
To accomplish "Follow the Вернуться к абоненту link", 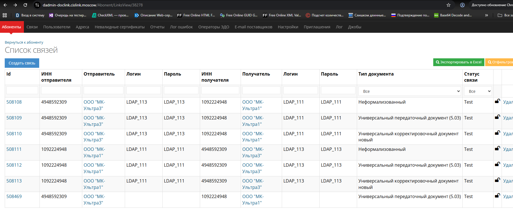I will pos(24,42).
